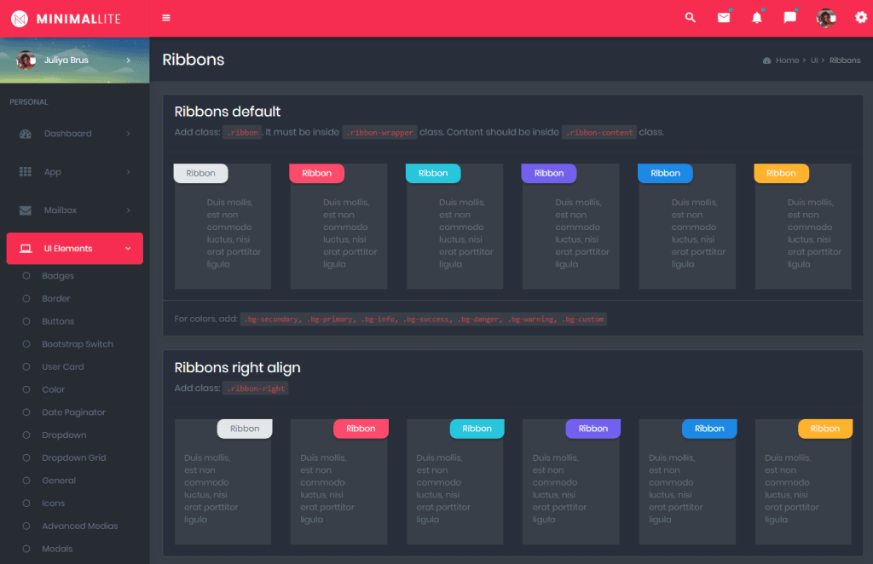Expand the Juliya Brus profile chevron

point(129,60)
